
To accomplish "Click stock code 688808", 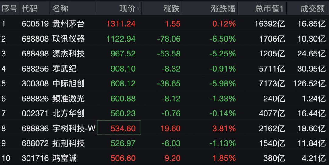I will [x=35, y=39].
